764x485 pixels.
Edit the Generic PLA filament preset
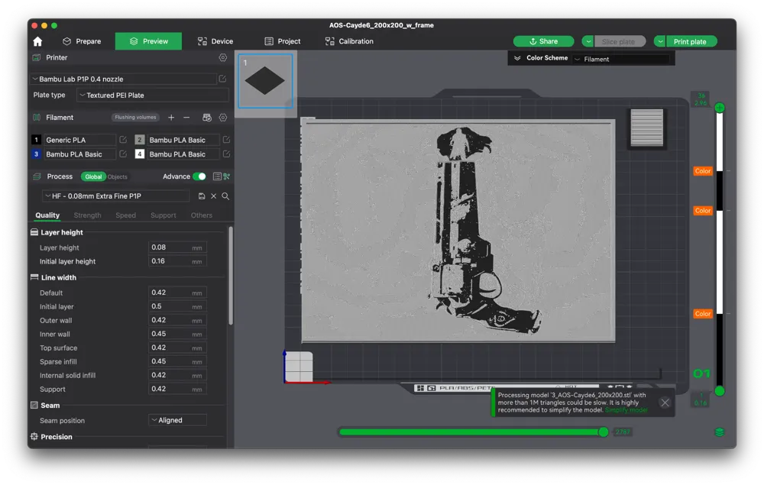pyautogui.click(x=123, y=141)
